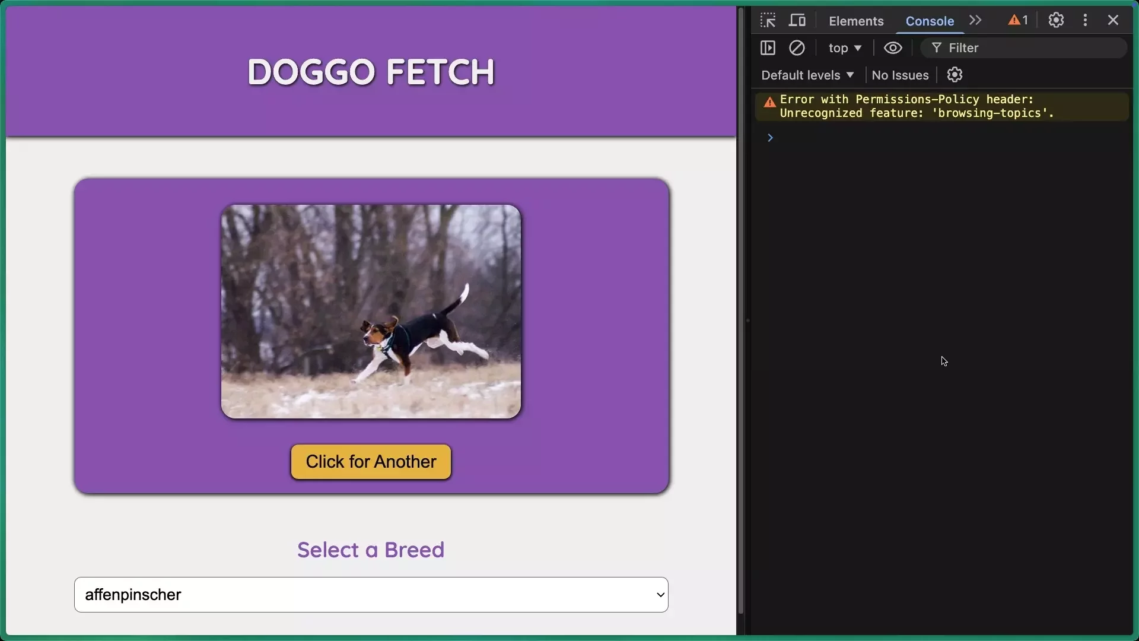
Task: Click the Click for Another button
Action: click(x=371, y=462)
